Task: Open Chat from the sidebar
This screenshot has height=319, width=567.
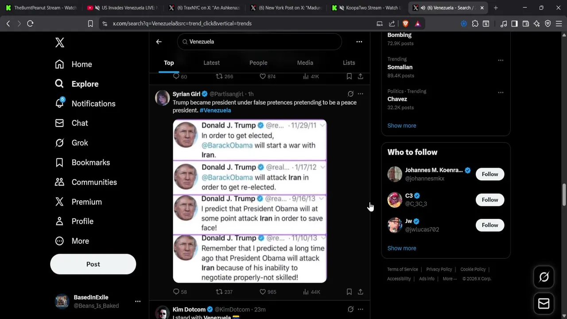Action: pyautogui.click(x=71, y=123)
